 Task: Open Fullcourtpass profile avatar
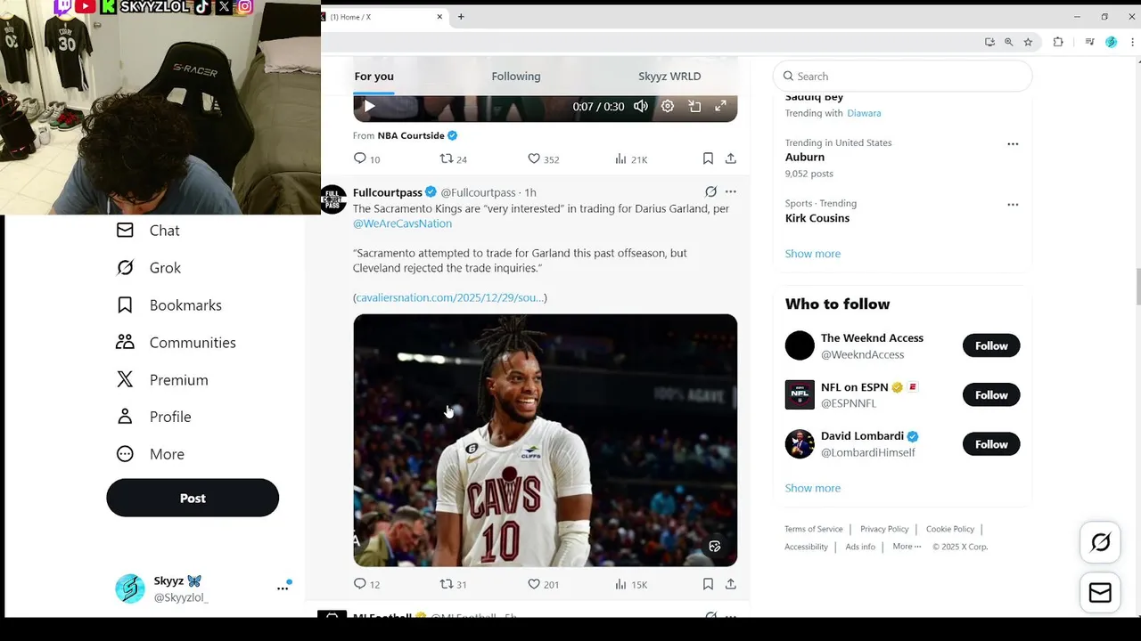tap(333, 199)
